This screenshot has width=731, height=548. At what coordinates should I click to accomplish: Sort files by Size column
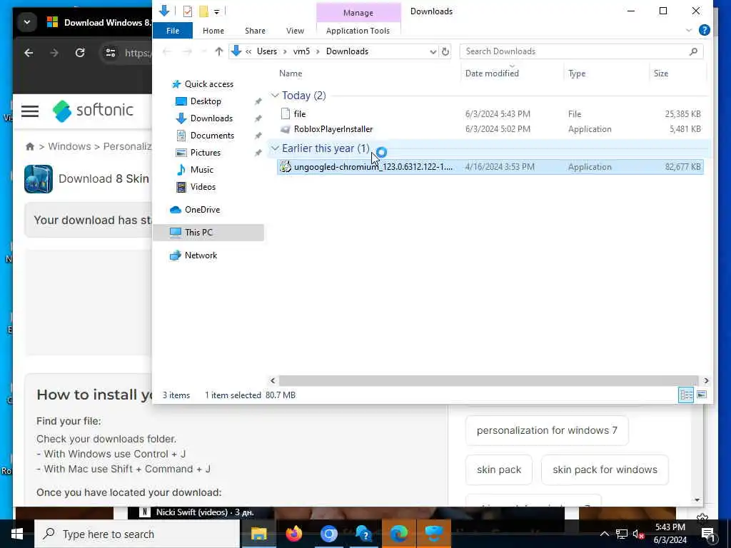point(660,73)
